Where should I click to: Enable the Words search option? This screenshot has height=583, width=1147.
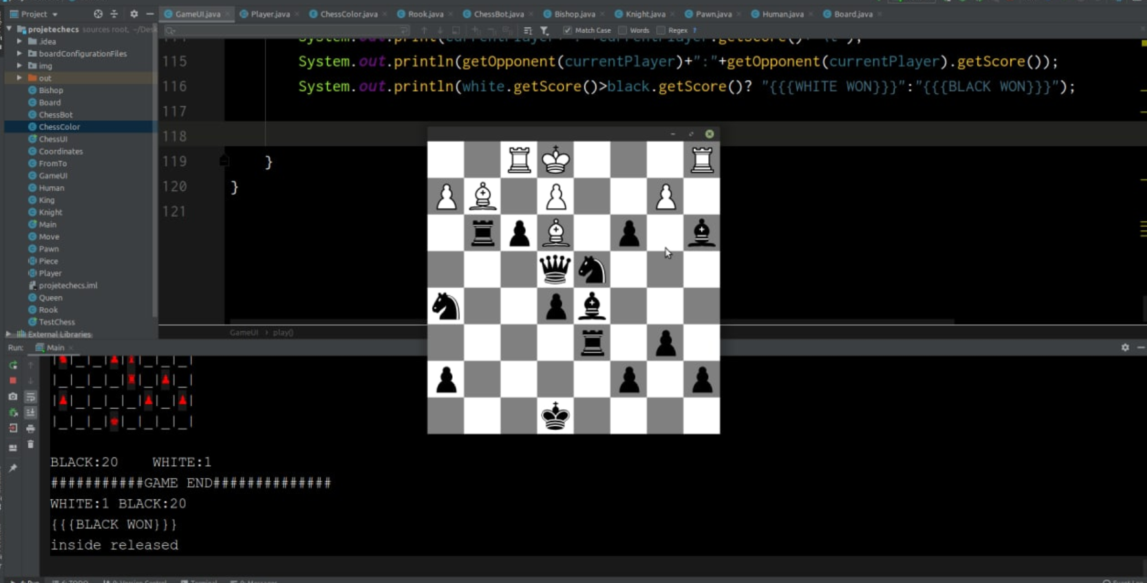(623, 30)
